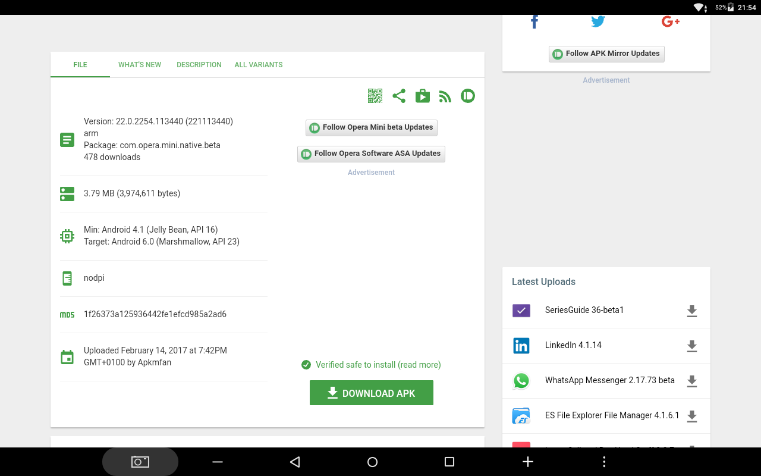Image resolution: width=761 pixels, height=476 pixels.
Task: Click the Android API chip icon
Action: (x=67, y=236)
